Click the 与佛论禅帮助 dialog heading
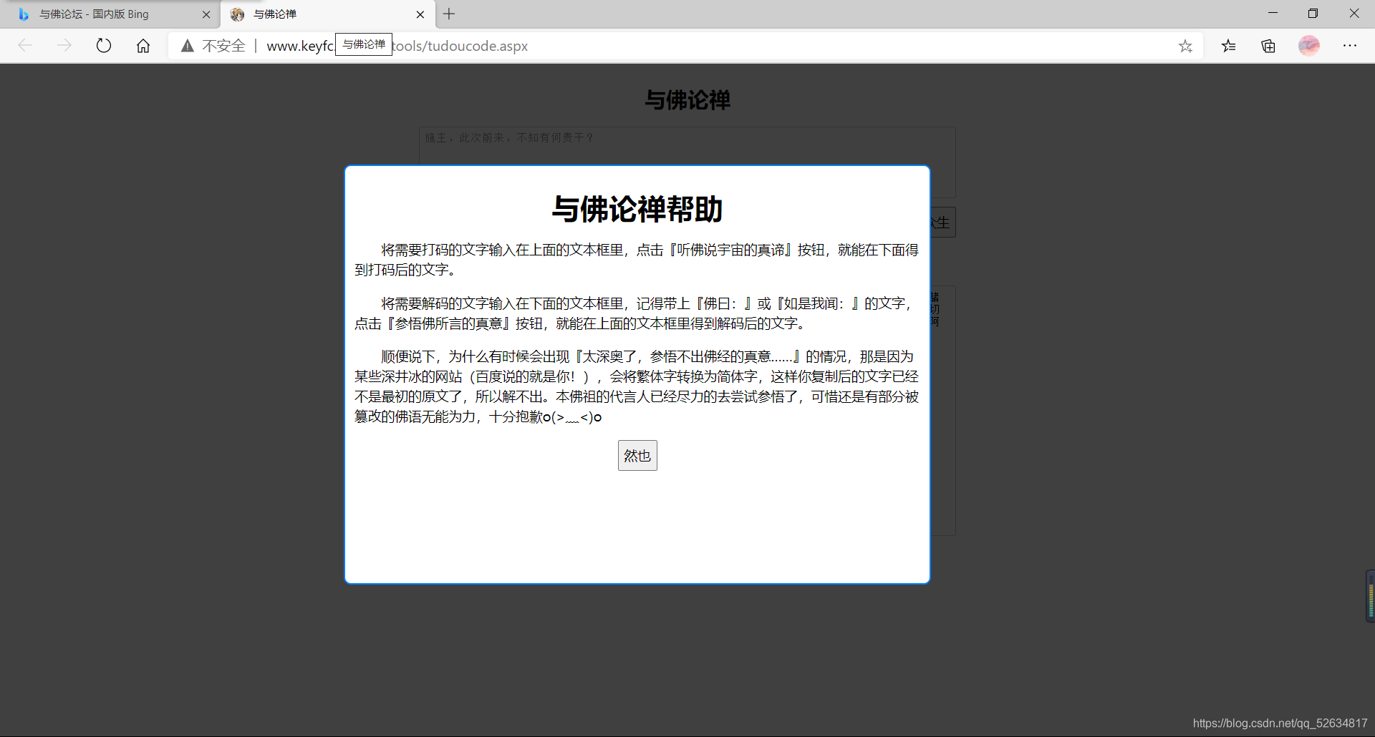 tap(637, 209)
